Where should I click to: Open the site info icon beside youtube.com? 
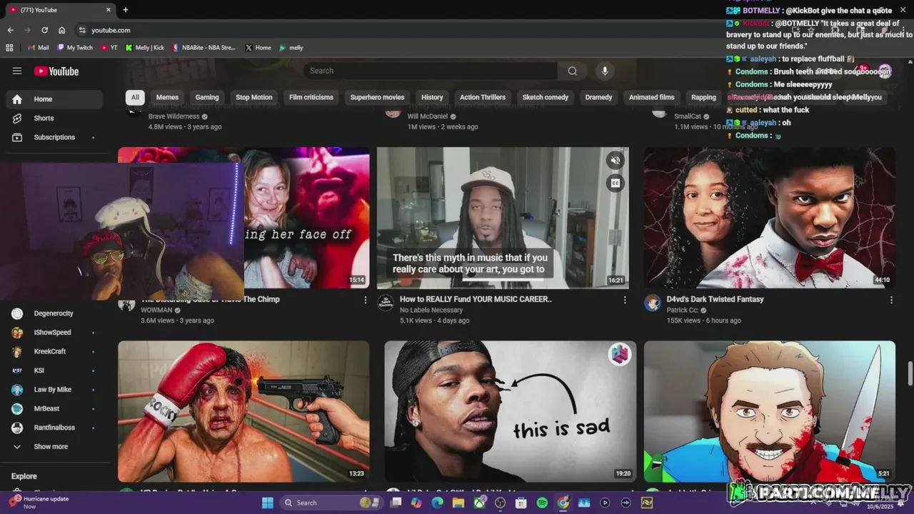tap(82, 30)
